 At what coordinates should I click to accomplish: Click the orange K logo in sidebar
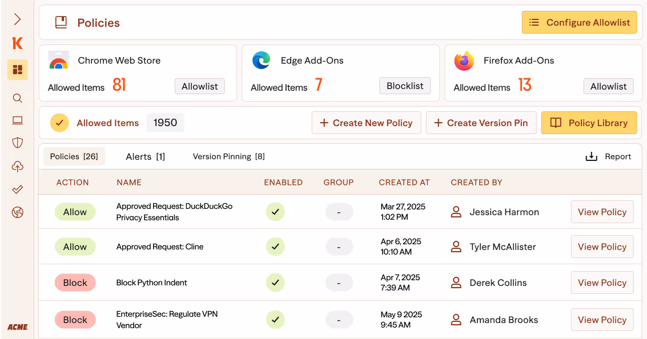click(x=17, y=43)
